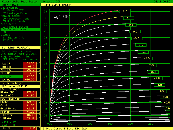Click the Grid ADC setting value

click(x=30, y=96)
